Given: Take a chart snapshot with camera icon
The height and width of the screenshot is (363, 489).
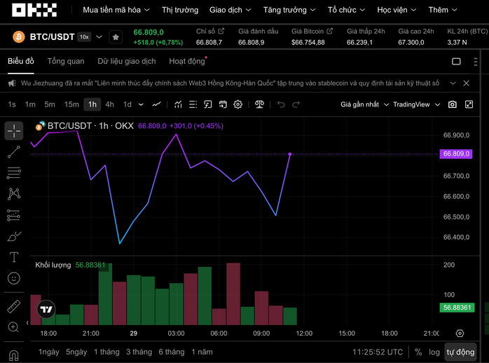Looking at the screenshot, I should 453,104.
